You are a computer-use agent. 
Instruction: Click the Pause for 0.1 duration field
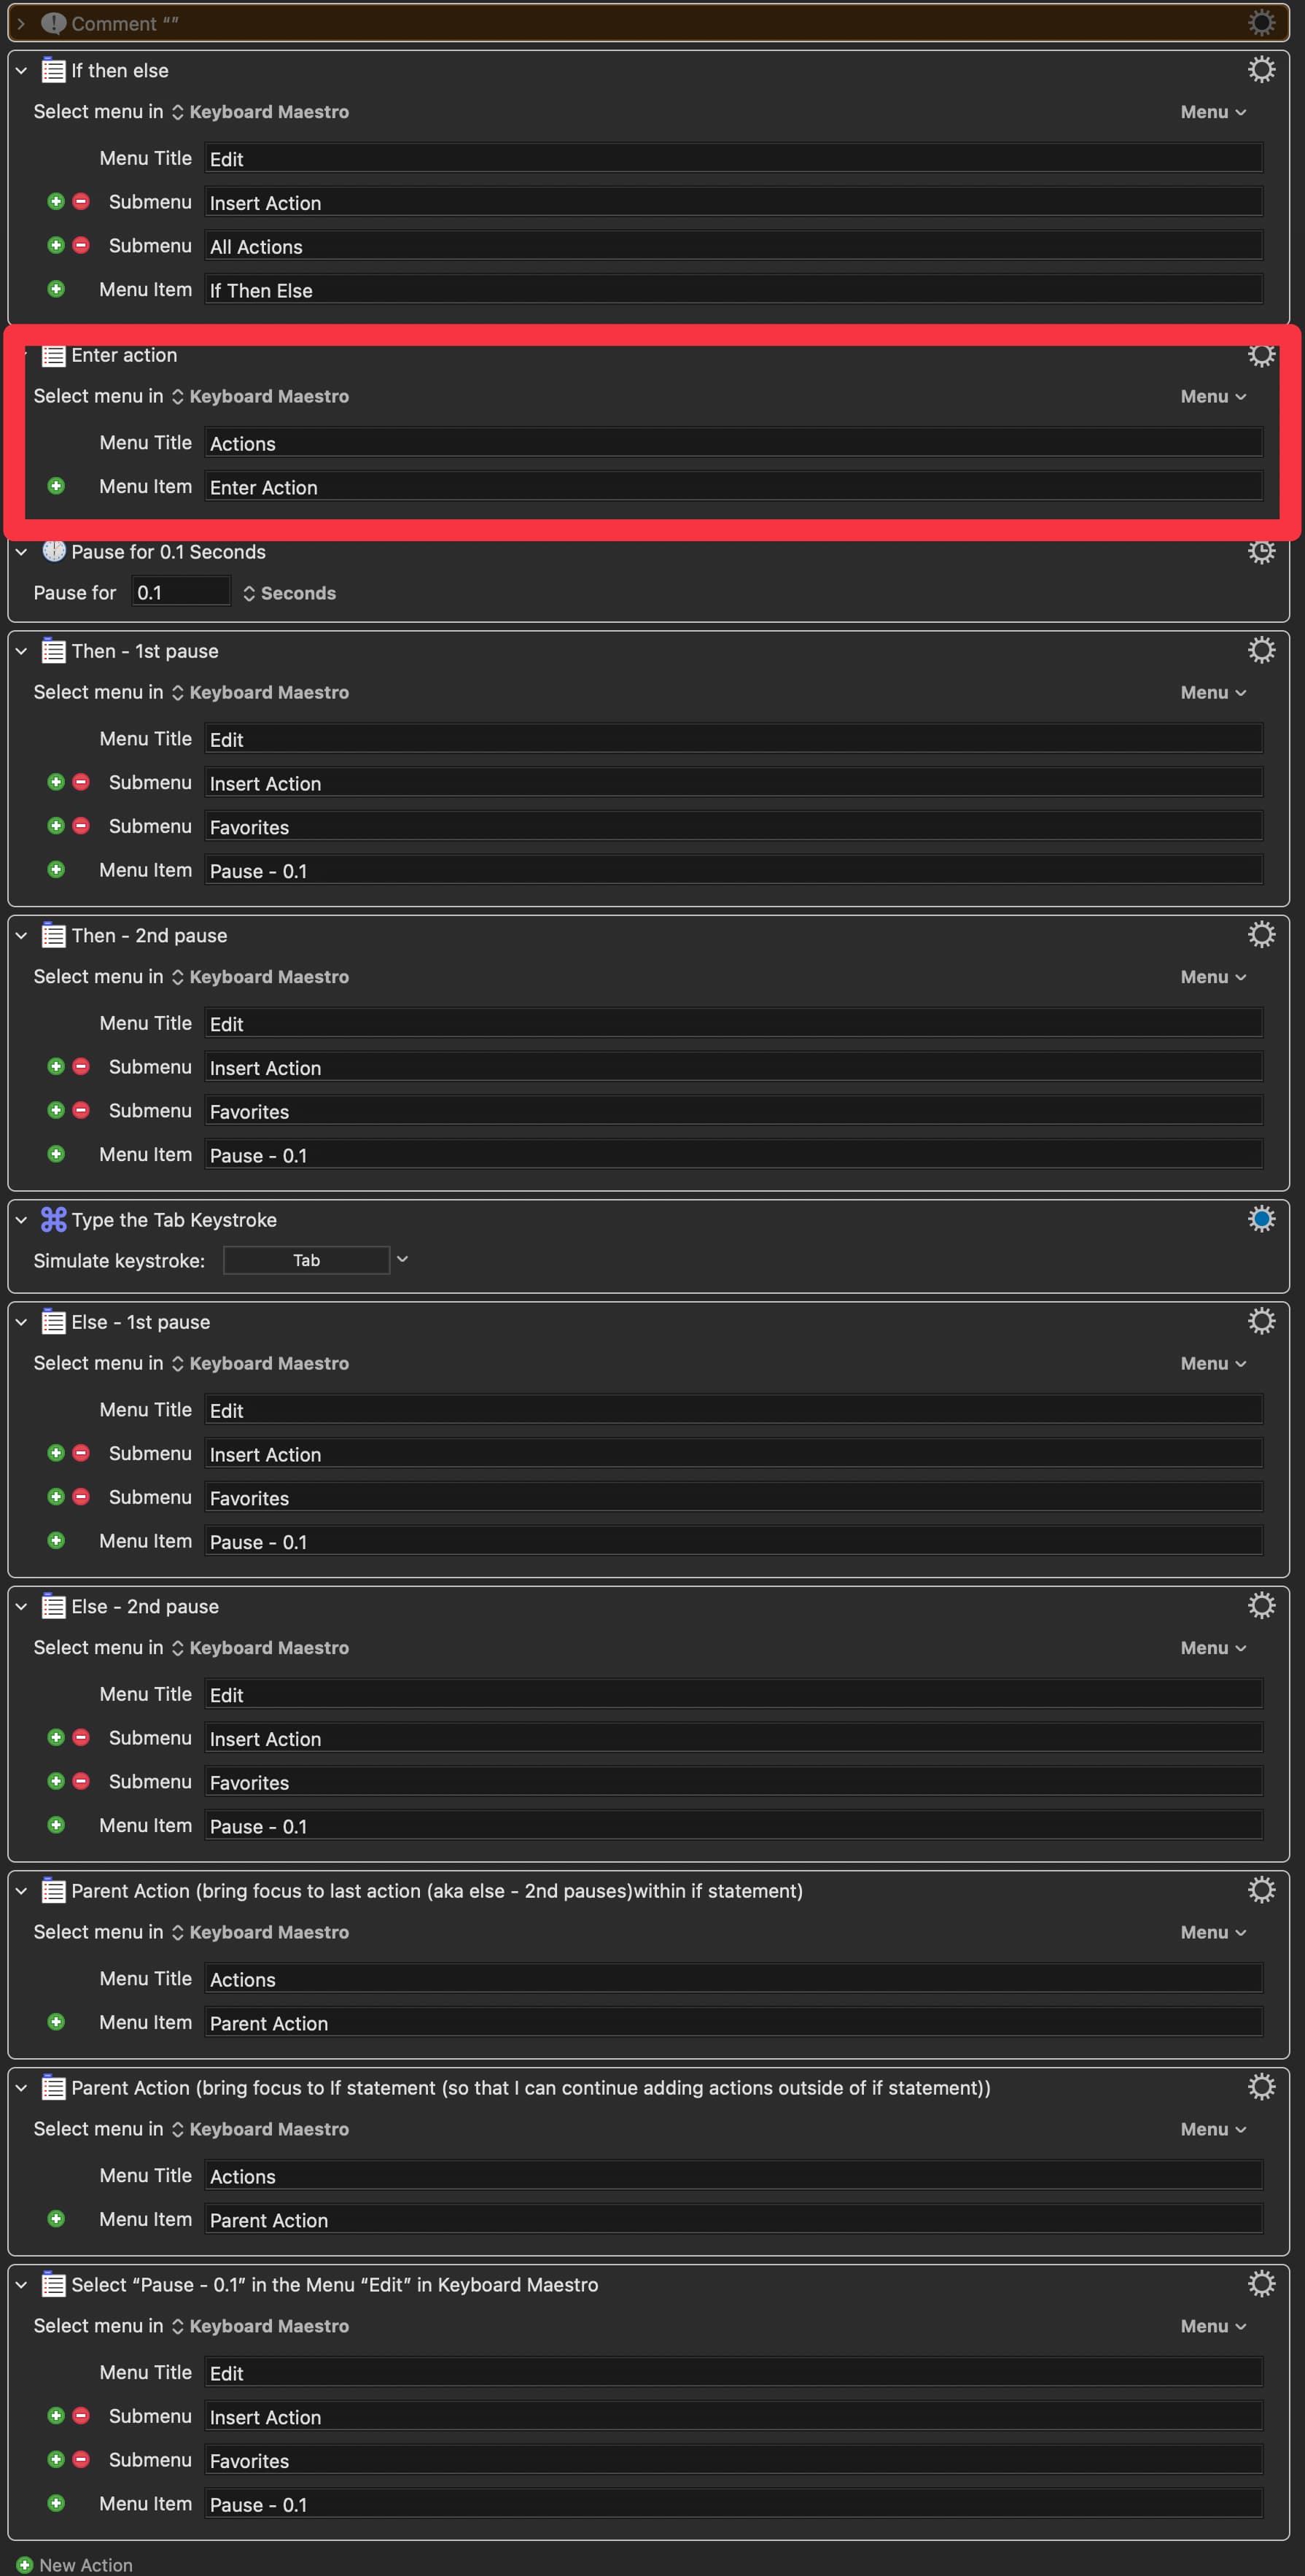[180, 593]
